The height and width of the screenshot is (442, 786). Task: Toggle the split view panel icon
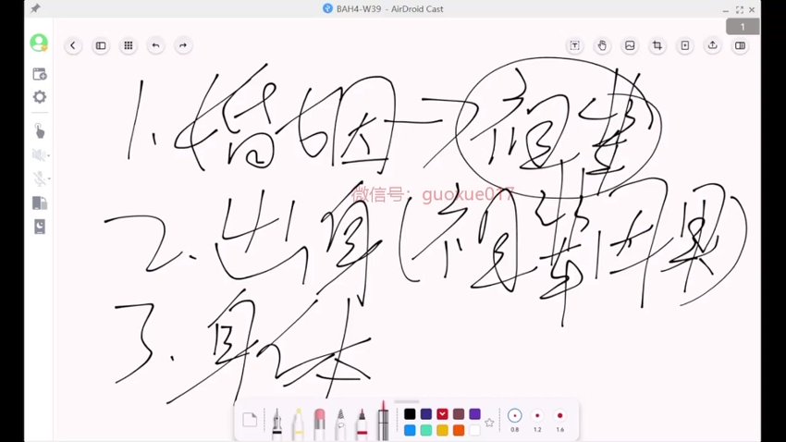(x=740, y=45)
